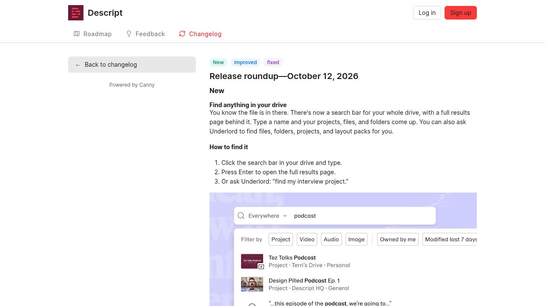Viewport: 545px width, 306px height.
Task: Click the Sign up button
Action: [x=461, y=13]
